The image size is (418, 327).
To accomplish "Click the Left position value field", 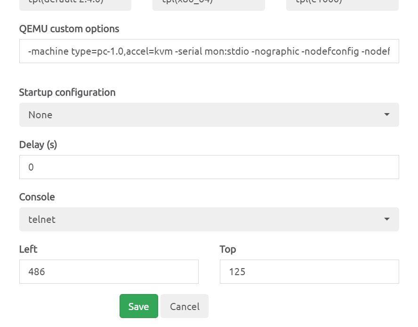I will (109, 271).
